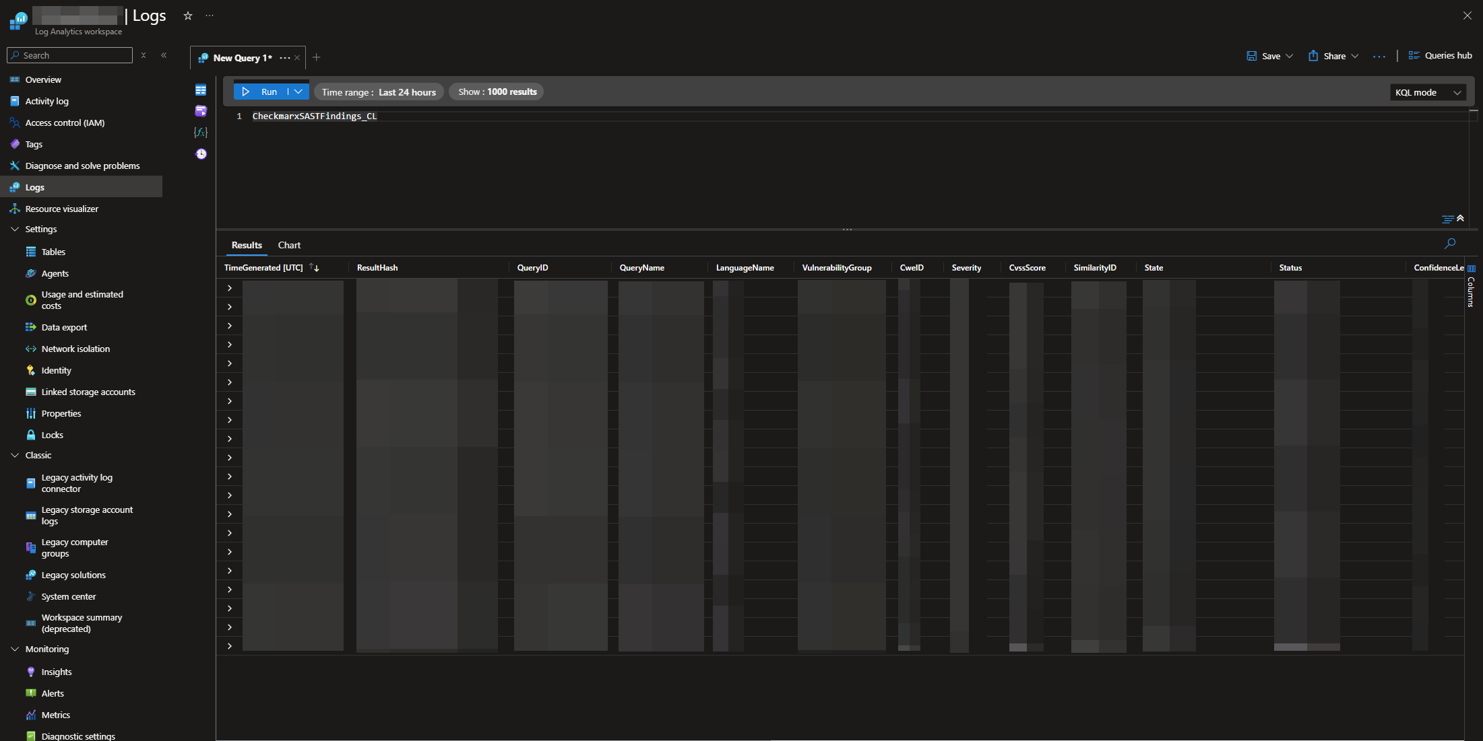The width and height of the screenshot is (1483, 741).
Task: Open the saved queries side panel icon
Action: click(x=201, y=111)
